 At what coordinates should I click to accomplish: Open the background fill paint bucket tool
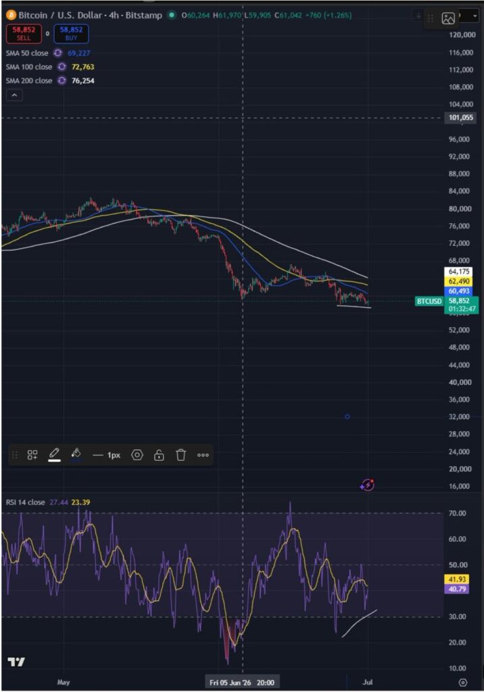[76, 455]
